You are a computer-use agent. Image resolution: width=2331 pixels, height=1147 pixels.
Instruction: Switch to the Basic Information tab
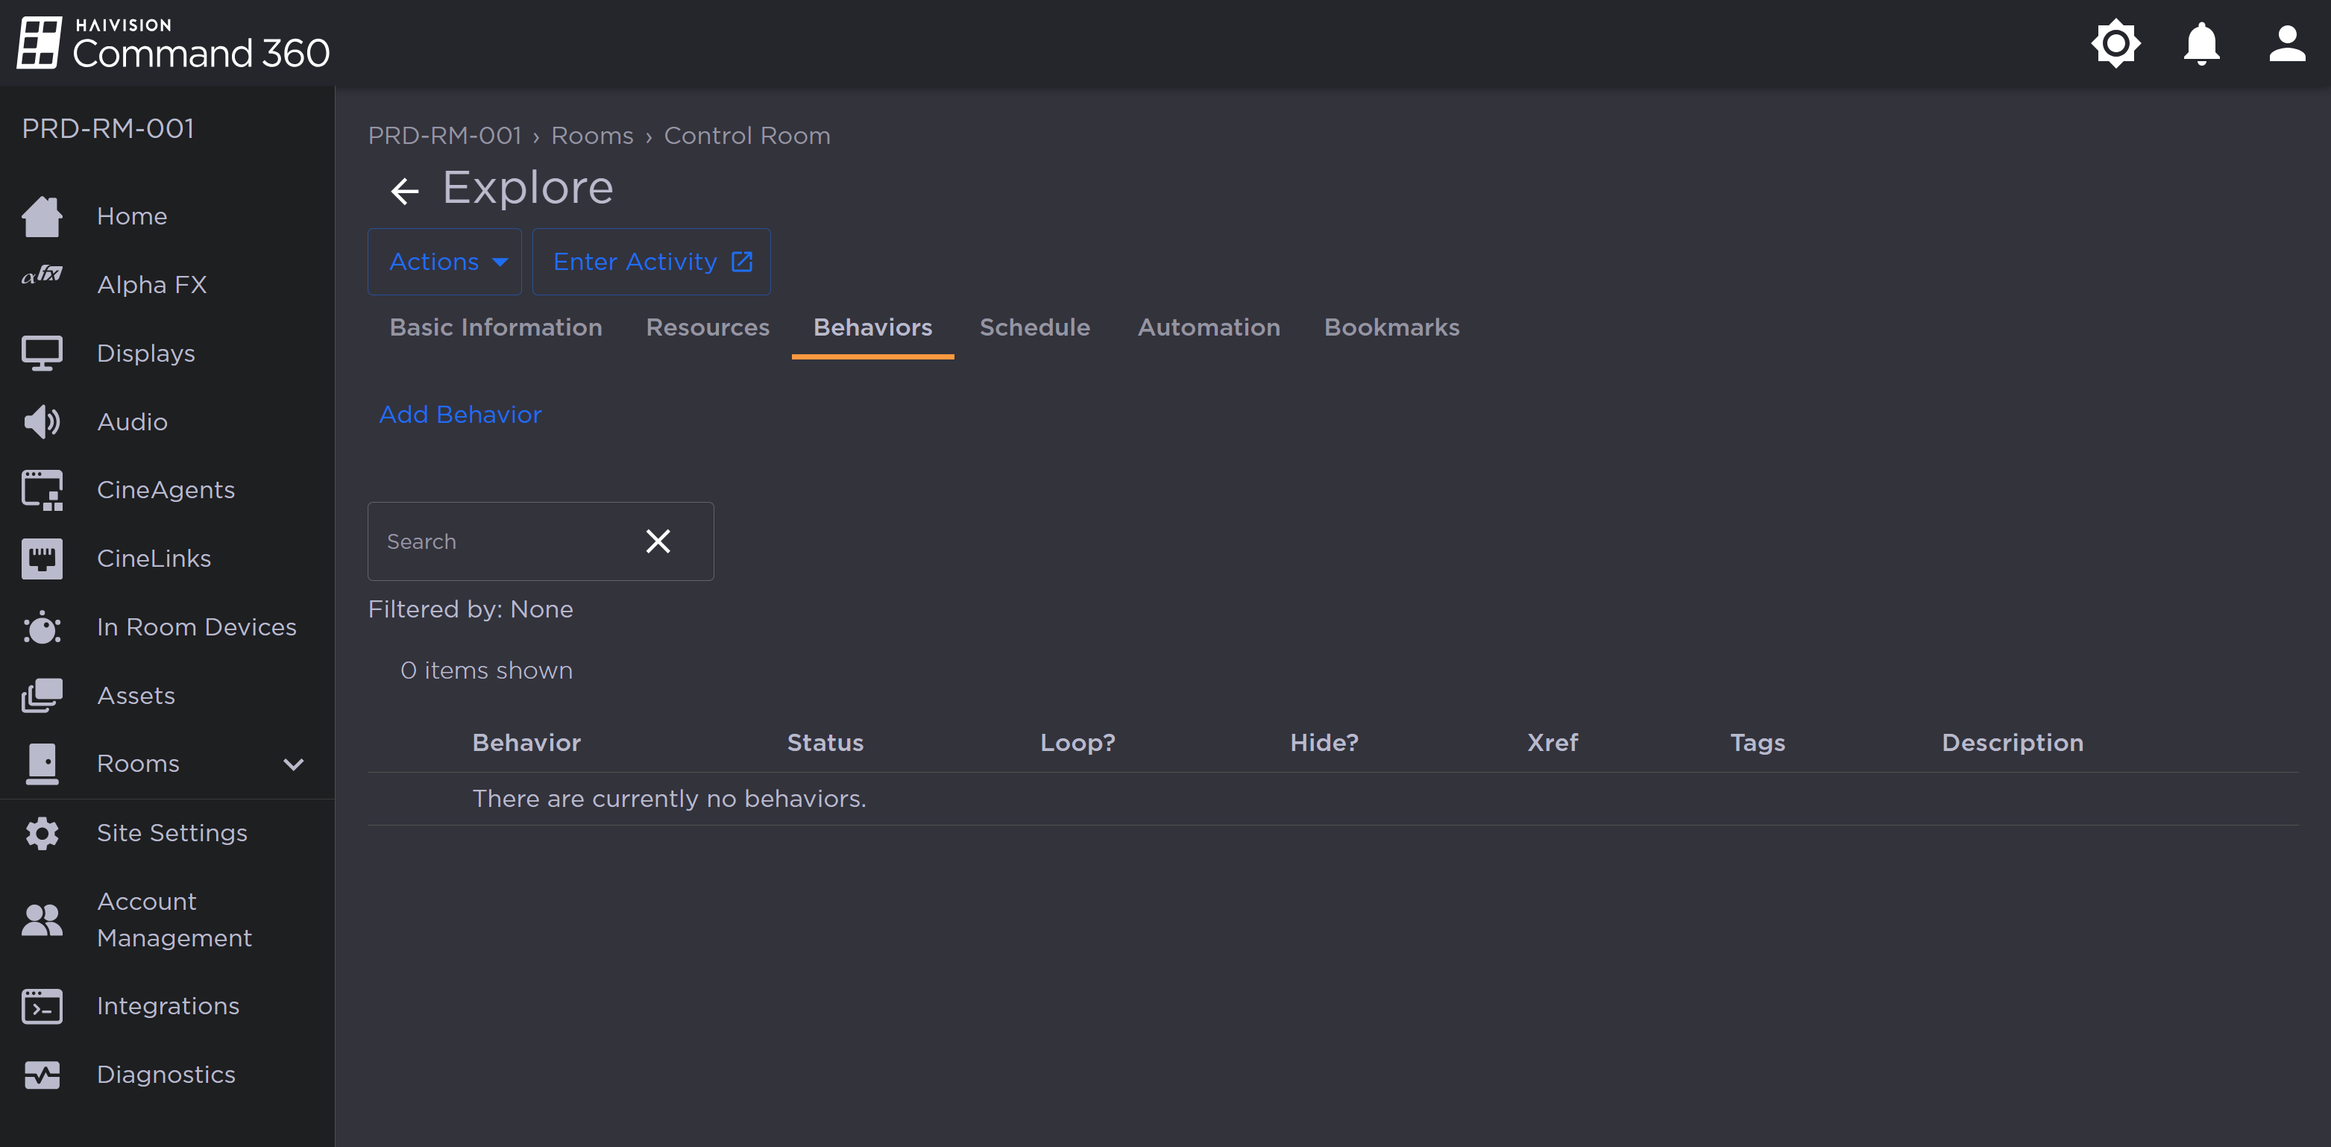point(496,327)
